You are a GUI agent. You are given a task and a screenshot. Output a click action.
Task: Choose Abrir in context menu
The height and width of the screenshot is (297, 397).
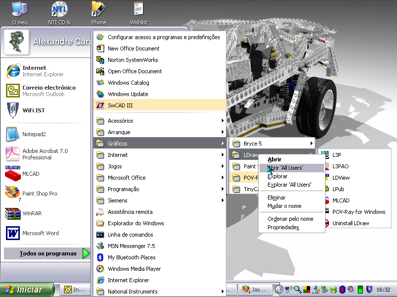292,159
